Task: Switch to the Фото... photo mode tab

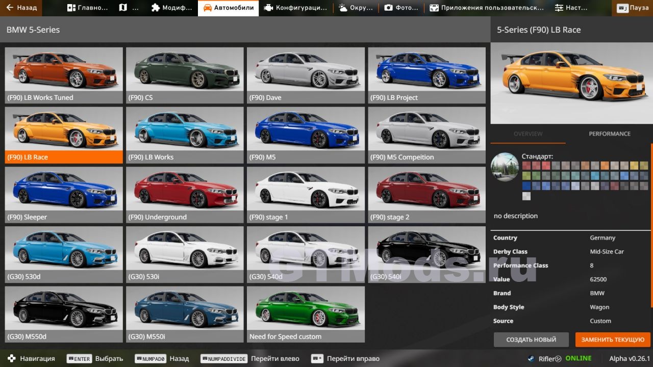Action: tap(401, 8)
